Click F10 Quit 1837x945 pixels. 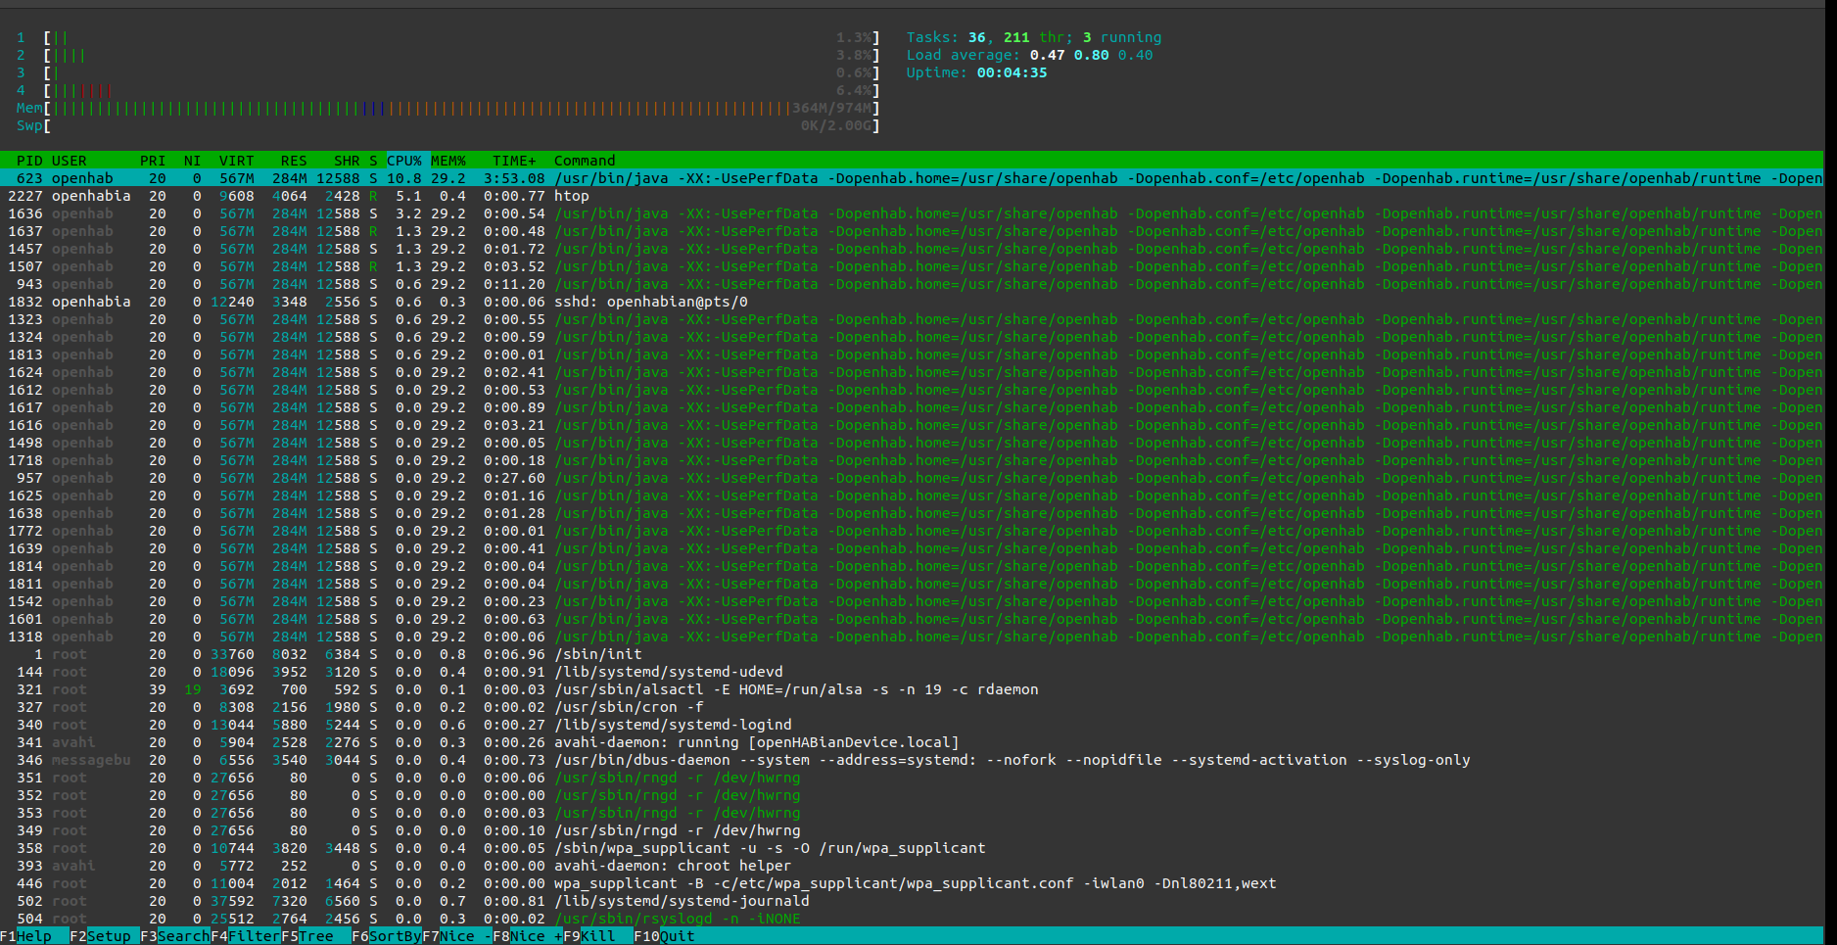point(665,936)
